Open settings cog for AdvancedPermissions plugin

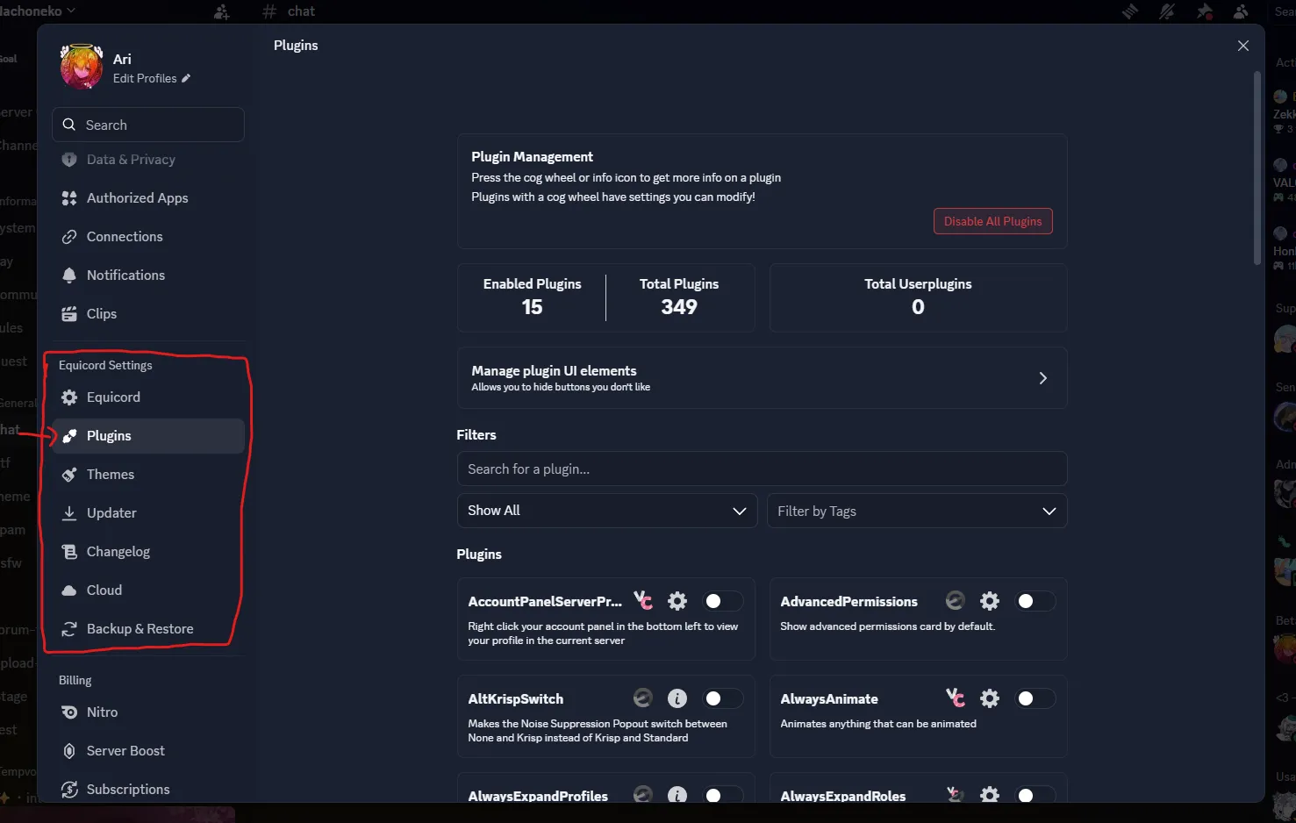[x=990, y=601]
